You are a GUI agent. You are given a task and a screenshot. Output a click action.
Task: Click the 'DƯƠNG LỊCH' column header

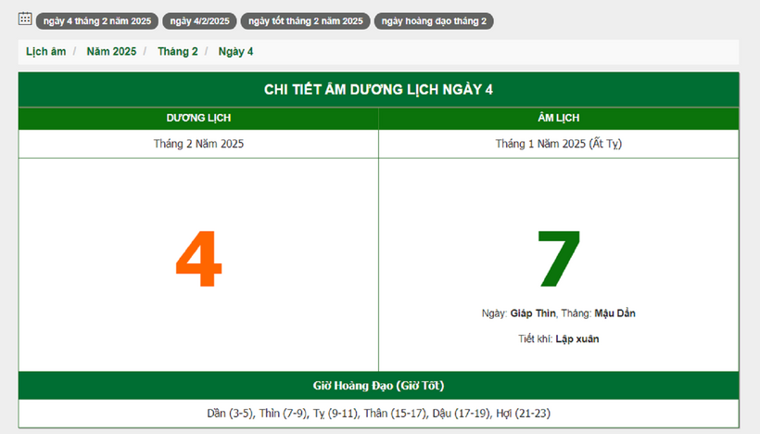(198, 118)
